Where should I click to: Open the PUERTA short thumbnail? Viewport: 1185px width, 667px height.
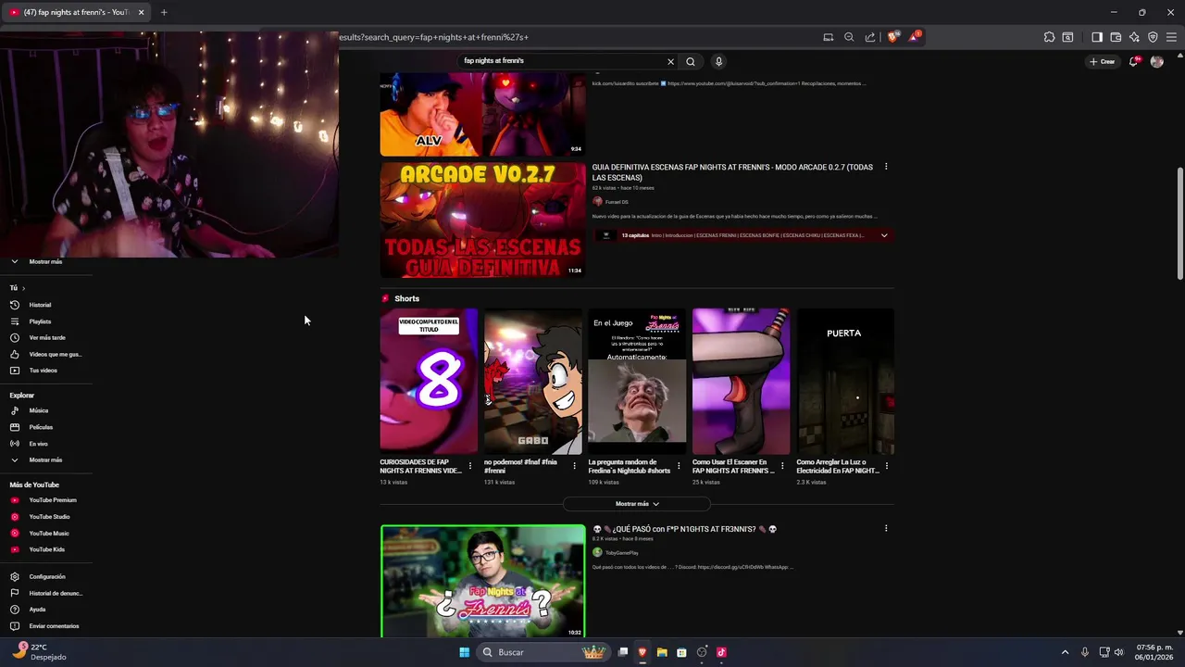pyautogui.click(x=845, y=382)
